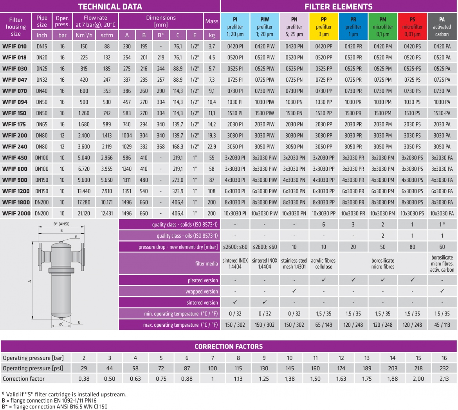Image resolution: width=458 pixels, height=410 pixels.
Task: Click the '323,9' dimension C value
Action: 178,191
